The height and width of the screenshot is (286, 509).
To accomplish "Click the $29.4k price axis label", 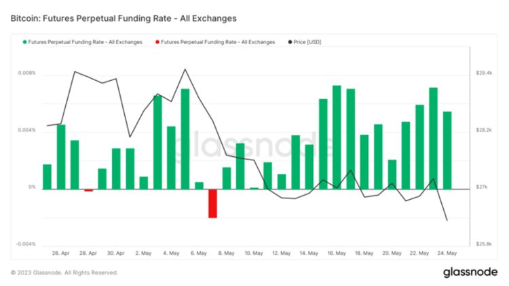I will tap(485, 73).
